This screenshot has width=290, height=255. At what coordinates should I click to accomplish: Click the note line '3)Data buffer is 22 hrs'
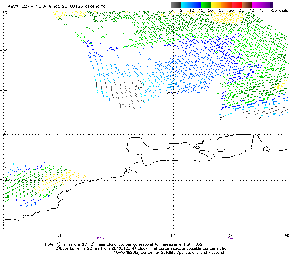click(142, 248)
